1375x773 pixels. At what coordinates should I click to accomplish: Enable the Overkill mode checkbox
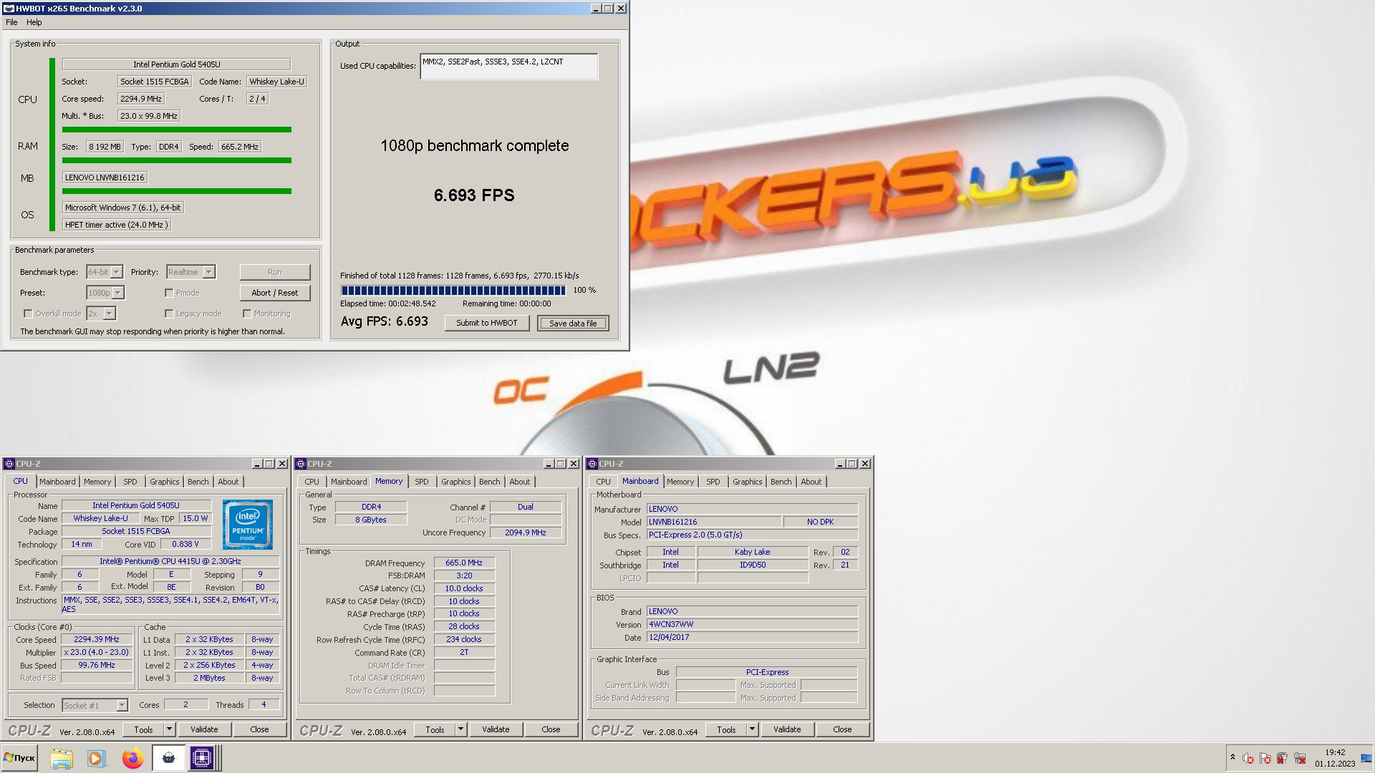pos(28,313)
